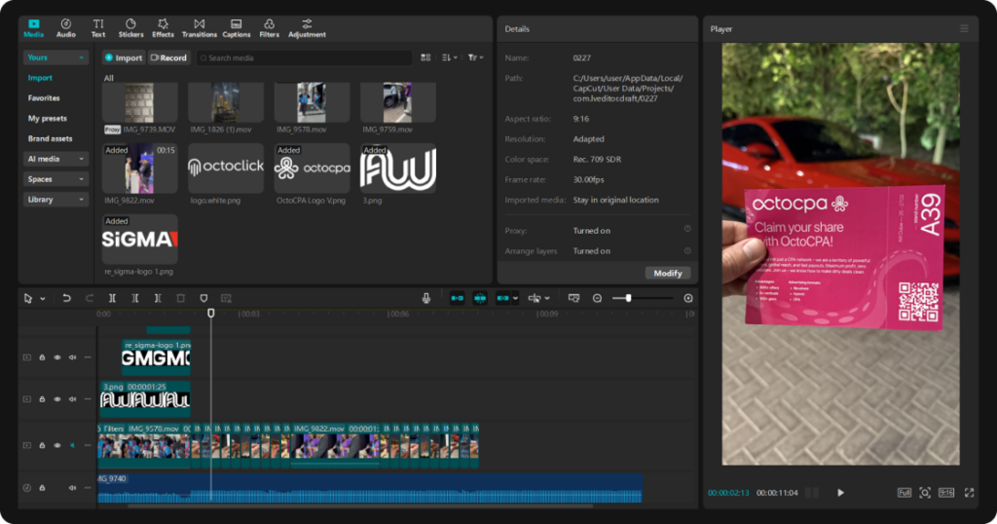
Task: Select My presets in the sidebar
Action: [x=47, y=118]
